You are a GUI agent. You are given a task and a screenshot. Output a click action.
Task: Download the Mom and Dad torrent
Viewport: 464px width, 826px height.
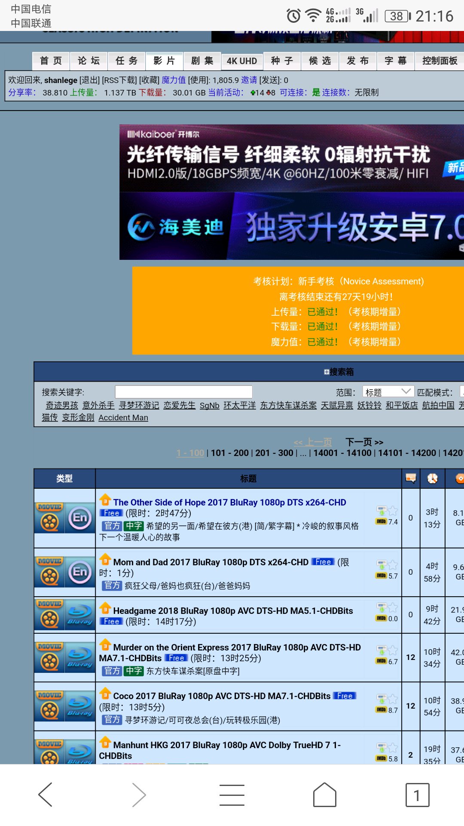coord(382,565)
